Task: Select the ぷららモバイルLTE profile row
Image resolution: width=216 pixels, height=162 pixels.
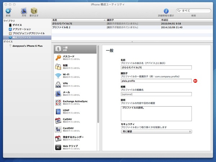Action: point(132,23)
